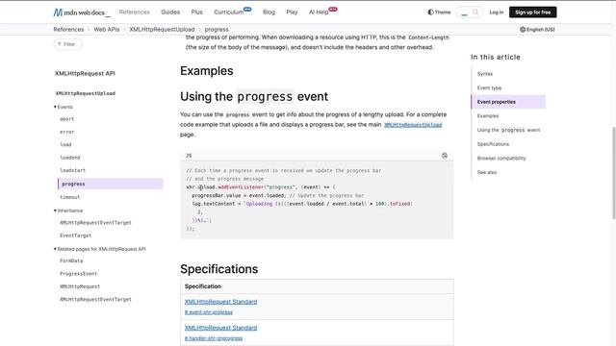Select abort event in sidebar
This screenshot has height=346, width=616.
(x=66, y=119)
